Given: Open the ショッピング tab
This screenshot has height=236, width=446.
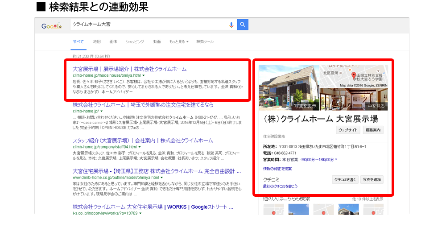Looking at the screenshot, I should (135, 41).
